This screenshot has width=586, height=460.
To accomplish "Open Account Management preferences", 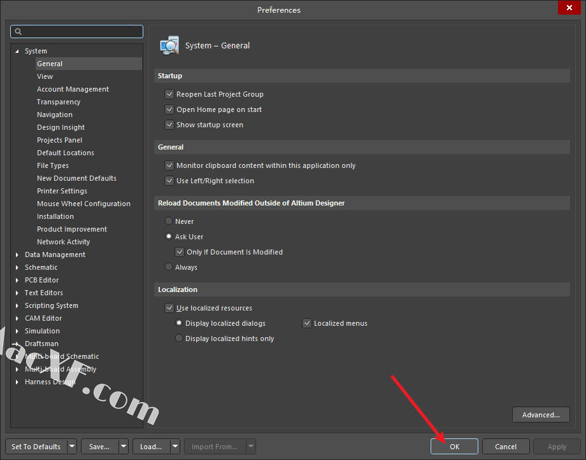I will (73, 89).
